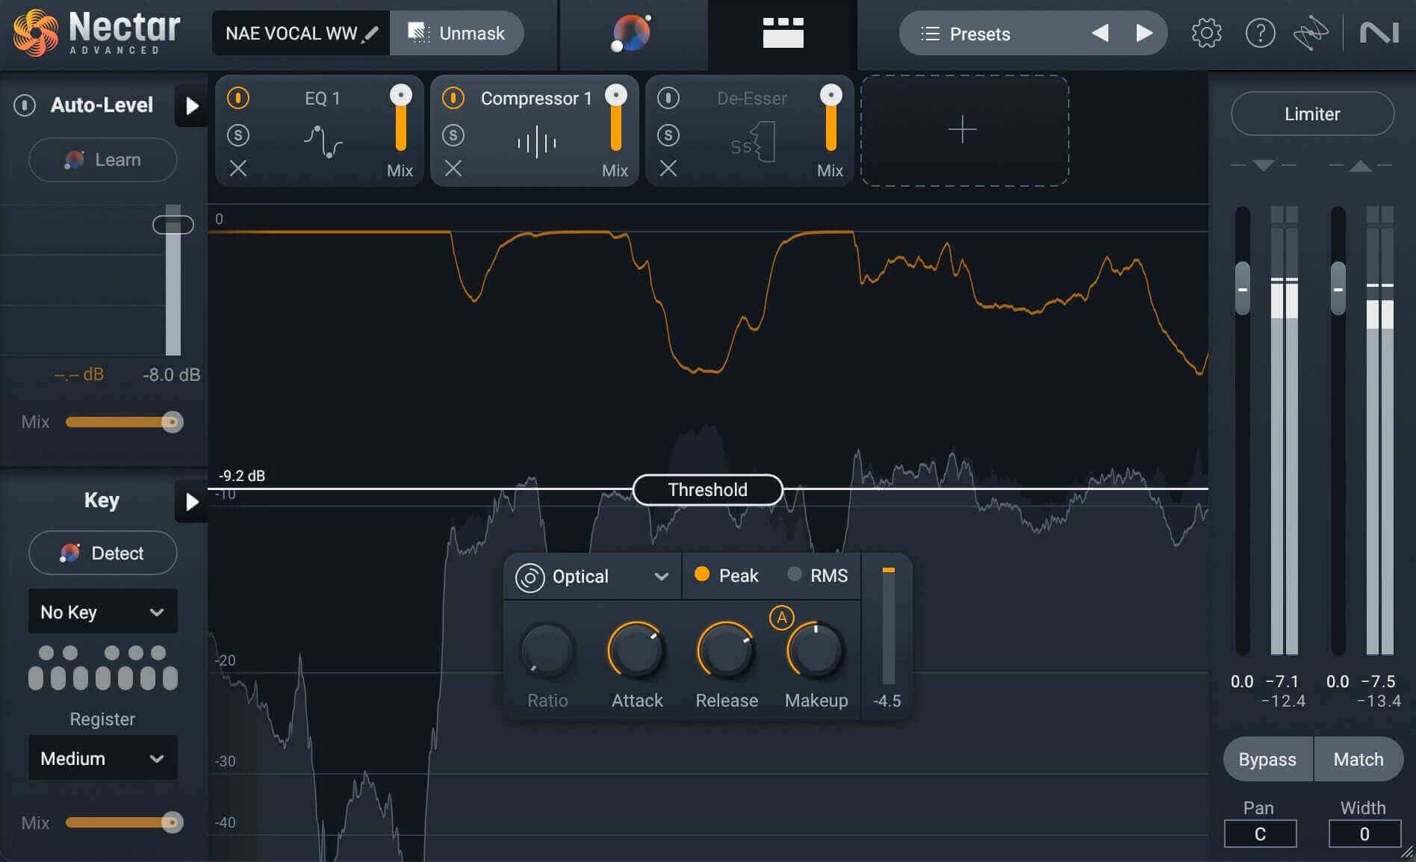Open the settings gear

(1206, 34)
